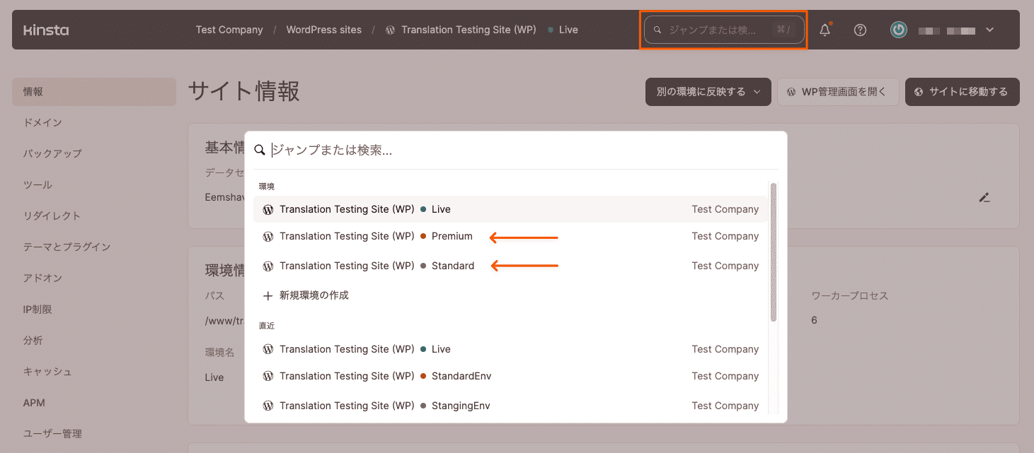This screenshot has width=1034, height=453.
Task: Select the Live entry under 直近
Action: [510, 349]
